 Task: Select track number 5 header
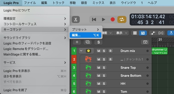tap(74, 83)
